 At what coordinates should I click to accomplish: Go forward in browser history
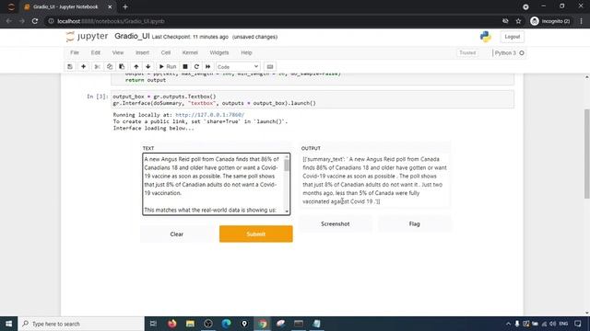pyautogui.click(x=21, y=21)
